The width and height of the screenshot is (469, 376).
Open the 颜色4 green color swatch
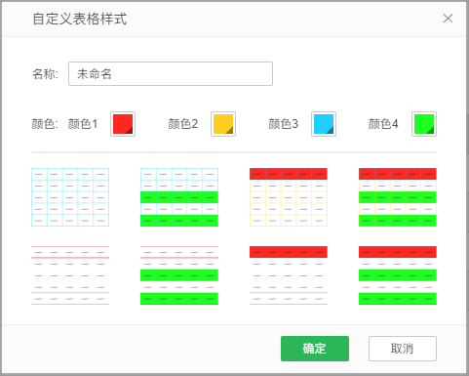pyautogui.click(x=424, y=124)
